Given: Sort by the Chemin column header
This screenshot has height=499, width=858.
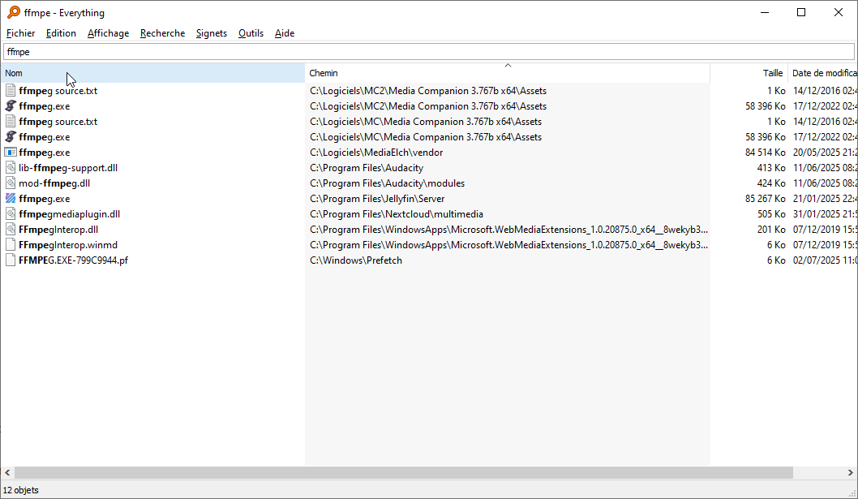Looking at the screenshot, I should (507, 73).
